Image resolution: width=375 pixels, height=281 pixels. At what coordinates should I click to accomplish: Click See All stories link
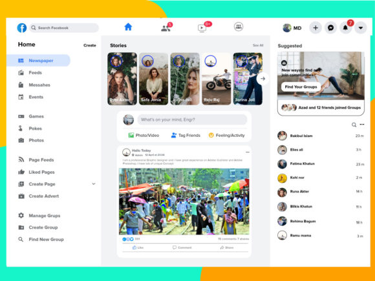(258, 45)
